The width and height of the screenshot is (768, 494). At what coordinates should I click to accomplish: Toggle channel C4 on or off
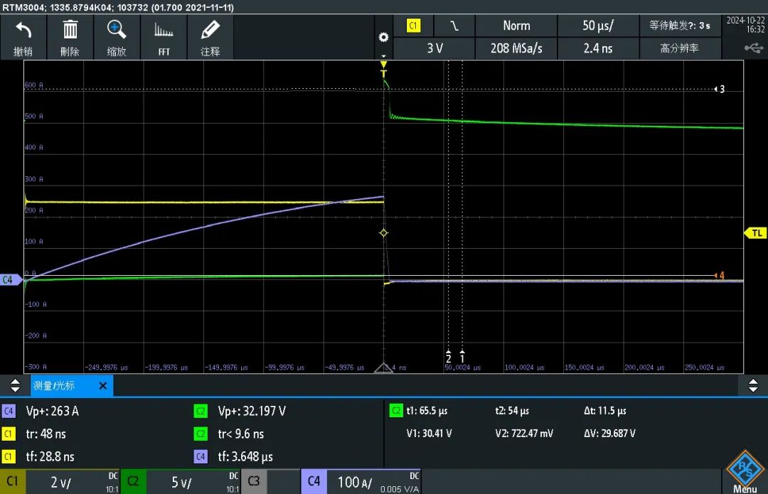click(x=314, y=481)
